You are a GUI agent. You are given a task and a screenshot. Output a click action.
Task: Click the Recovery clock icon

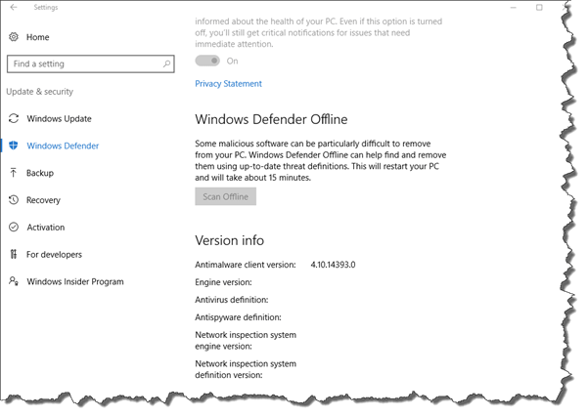[14, 200]
